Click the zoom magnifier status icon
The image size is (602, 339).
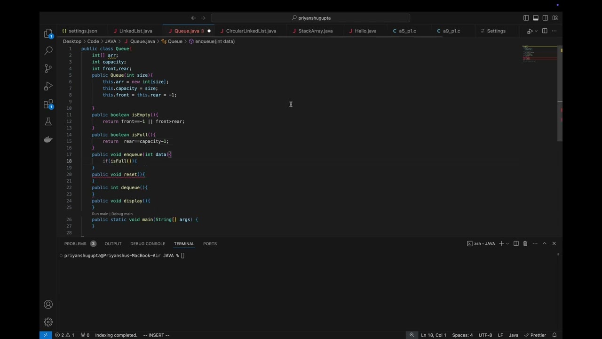pyautogui.click(x=412, y=335)
